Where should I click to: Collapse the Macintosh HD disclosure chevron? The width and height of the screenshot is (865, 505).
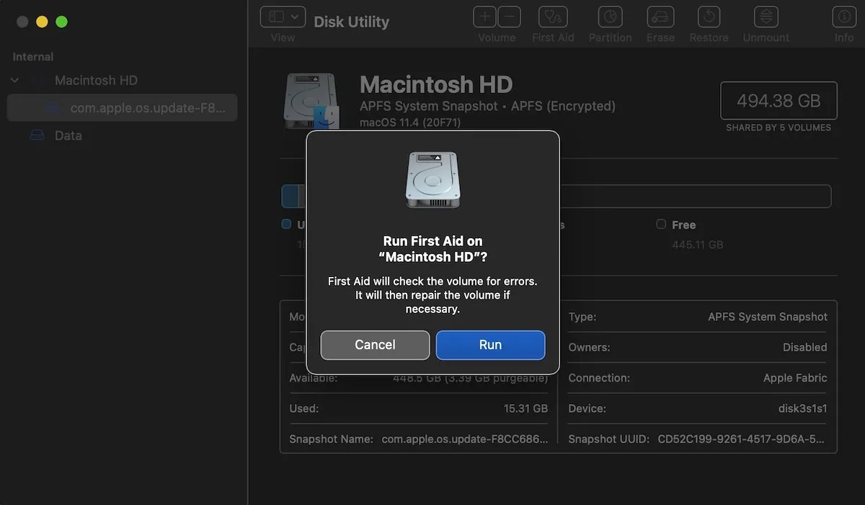coord(14,80)
